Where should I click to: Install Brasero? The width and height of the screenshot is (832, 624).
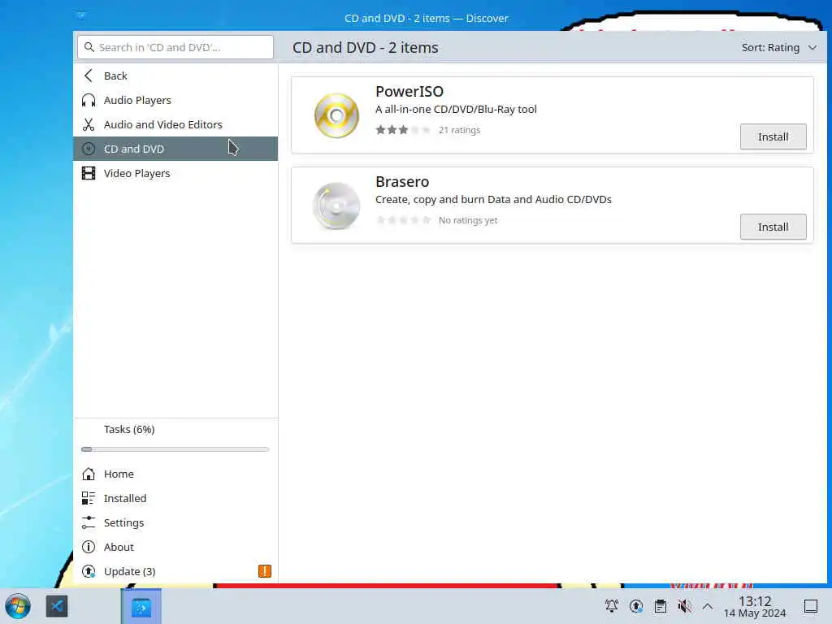[x=773, y=227]
